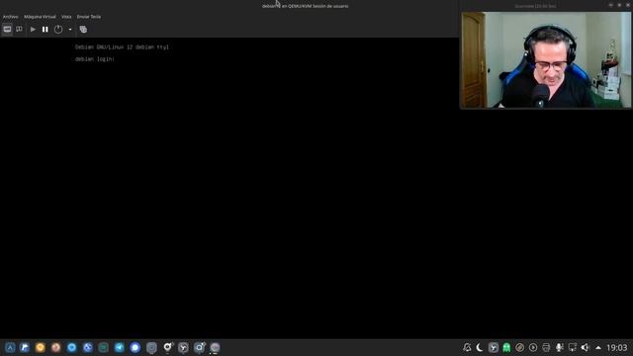Open the Vista menu
Screen dimensions: 633x356
pyautogui.click(x=66, y=17)
